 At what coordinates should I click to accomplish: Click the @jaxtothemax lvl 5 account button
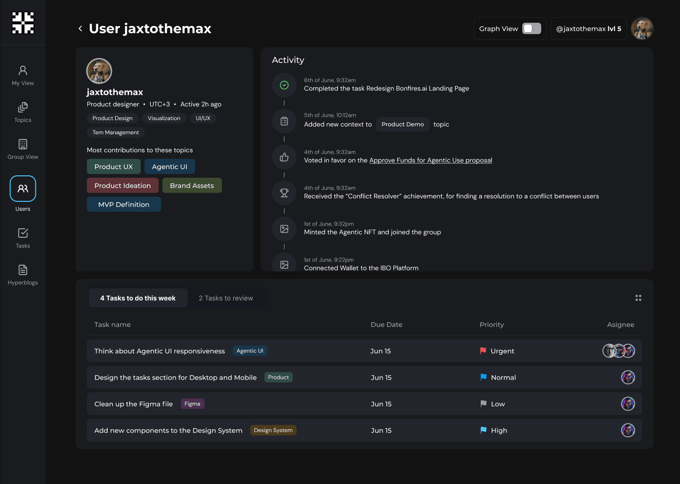tap(588, 28)
